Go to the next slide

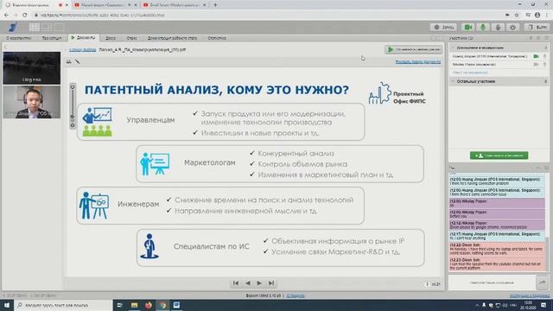click(259, 282)
